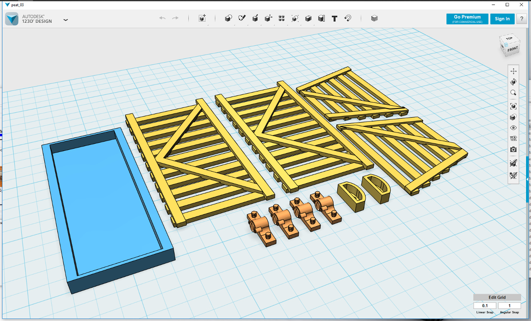The width and height of the screenshot is (531, 321).
Task: Click the Autodesk 123D Design logo
Action: tap(12, 19)
